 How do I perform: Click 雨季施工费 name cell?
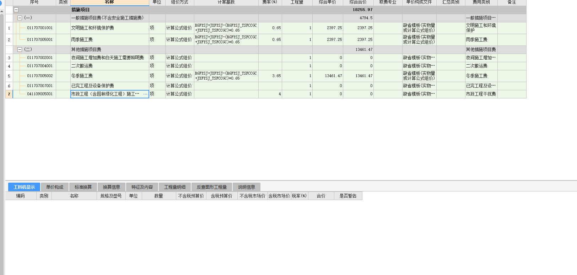[x=109, y=40]
